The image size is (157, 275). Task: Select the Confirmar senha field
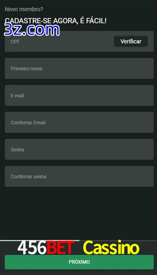[79, 176]
